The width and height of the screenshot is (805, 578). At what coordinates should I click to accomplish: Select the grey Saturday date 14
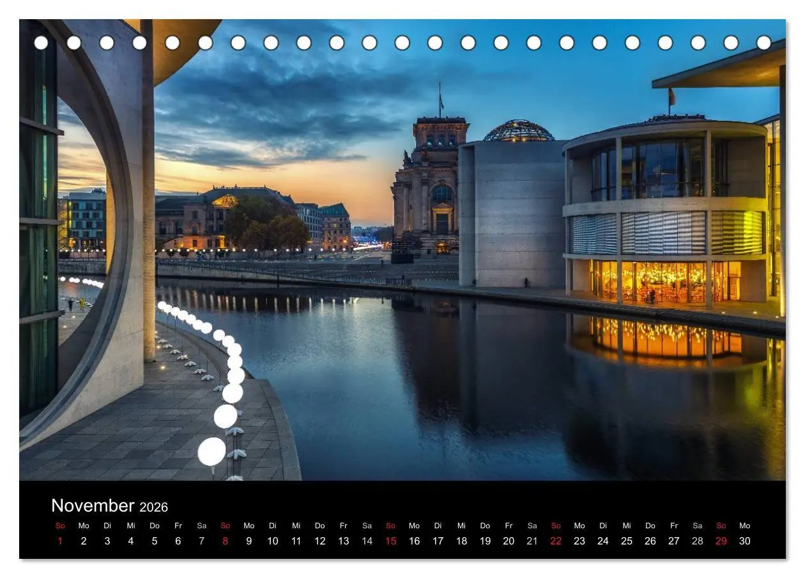pos(367,541)
